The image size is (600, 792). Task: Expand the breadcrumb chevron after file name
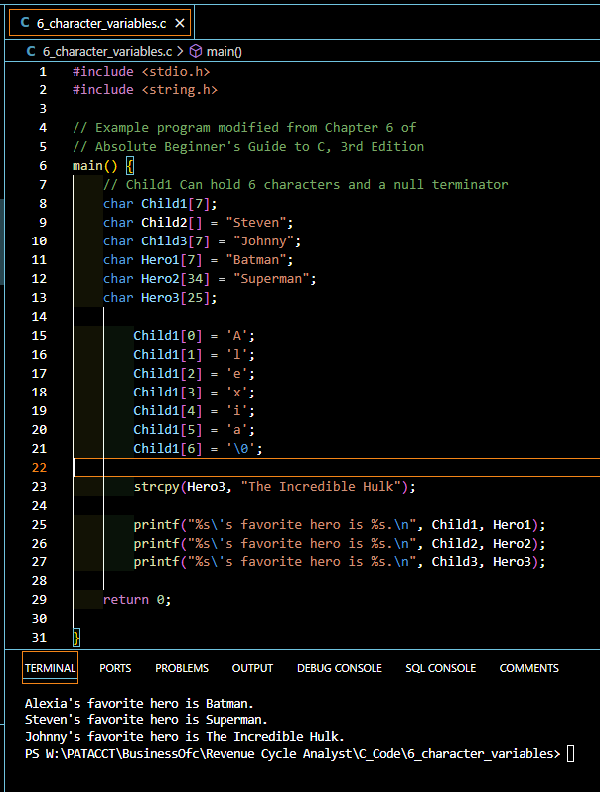click(180, 51)
